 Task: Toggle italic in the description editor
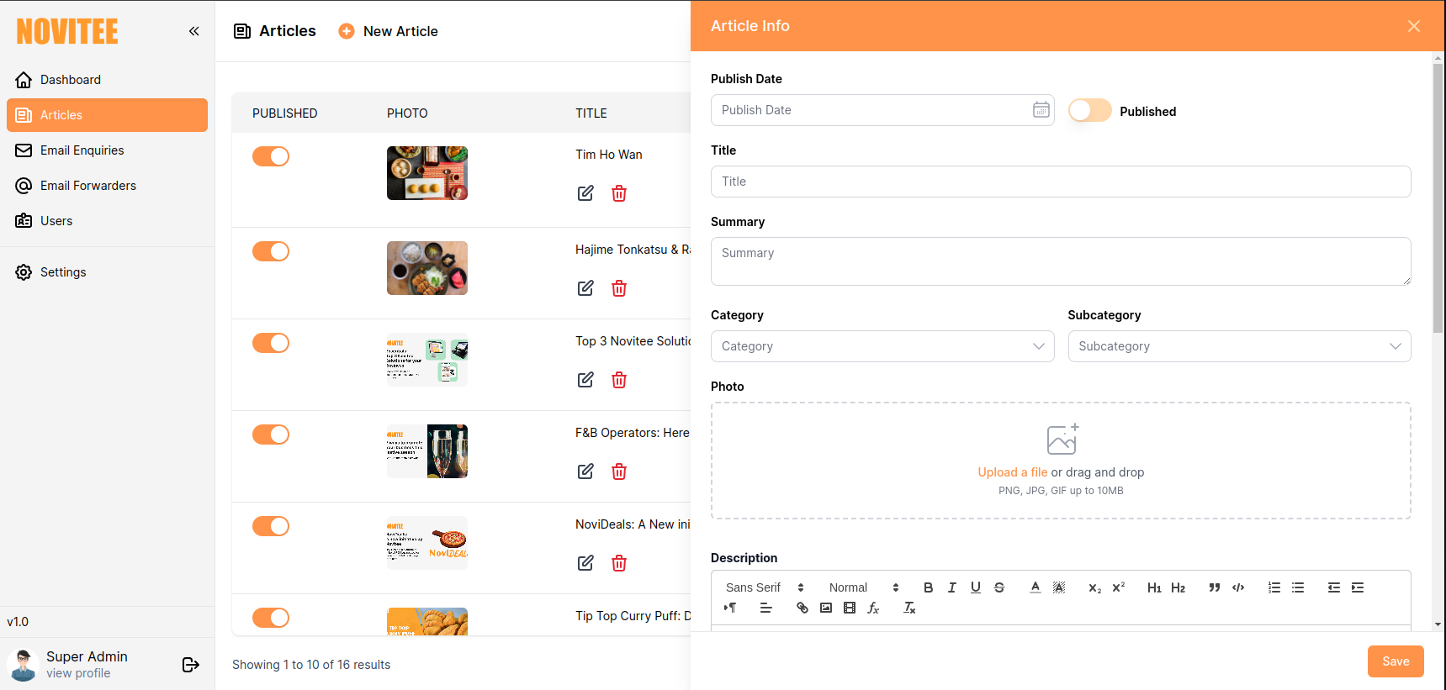click(951, 587)
